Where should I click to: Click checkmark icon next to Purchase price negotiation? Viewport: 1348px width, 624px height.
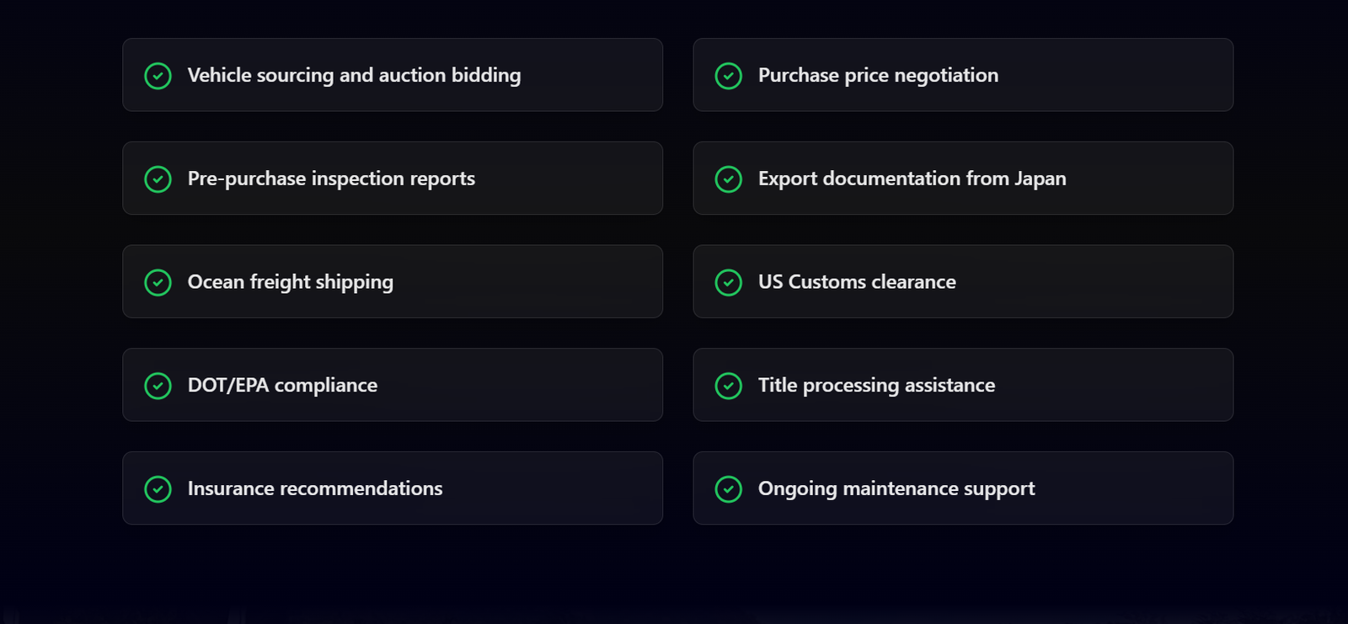[728, 76]
